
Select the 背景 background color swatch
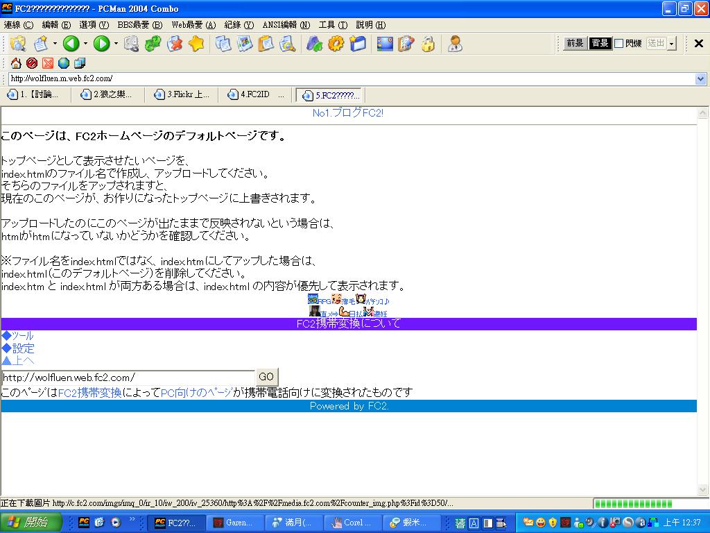[600, 43]
